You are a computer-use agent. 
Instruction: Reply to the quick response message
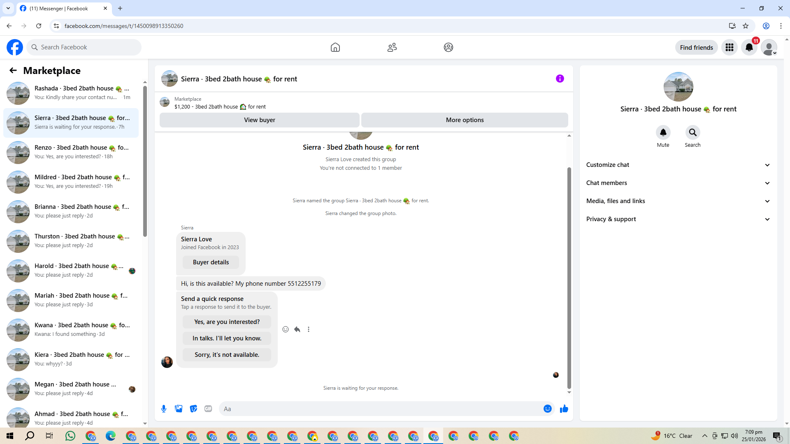(x=297, y=329)
